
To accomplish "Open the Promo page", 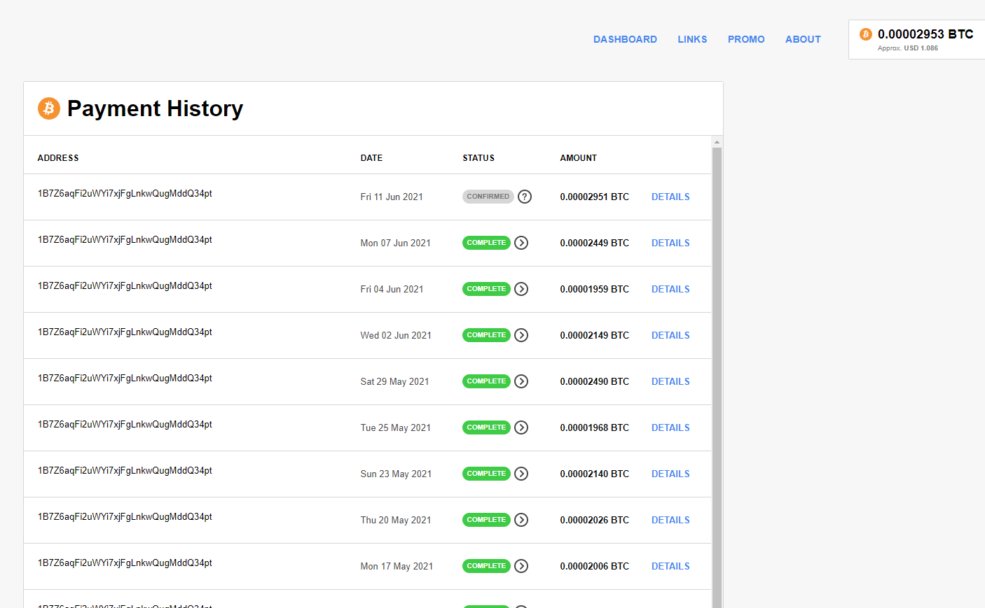I will tap(746, 39).
